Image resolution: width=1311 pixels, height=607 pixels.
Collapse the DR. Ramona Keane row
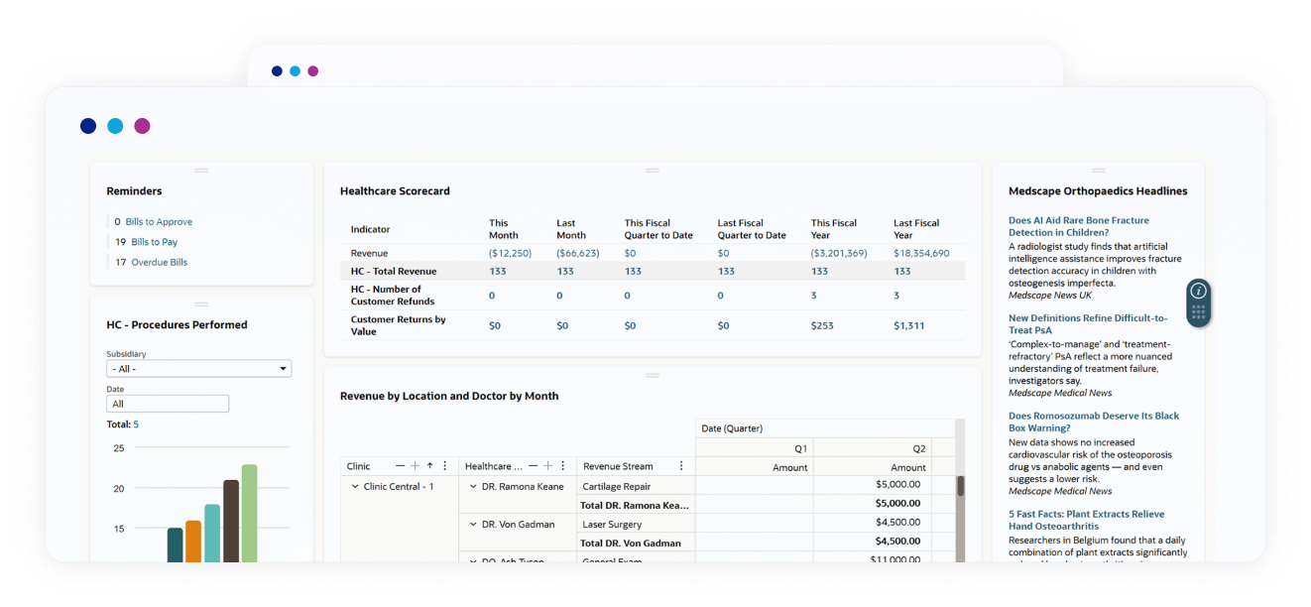tap(473, 487)
